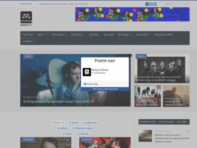Click the Izvještaji category tag on article

point(87,139)
